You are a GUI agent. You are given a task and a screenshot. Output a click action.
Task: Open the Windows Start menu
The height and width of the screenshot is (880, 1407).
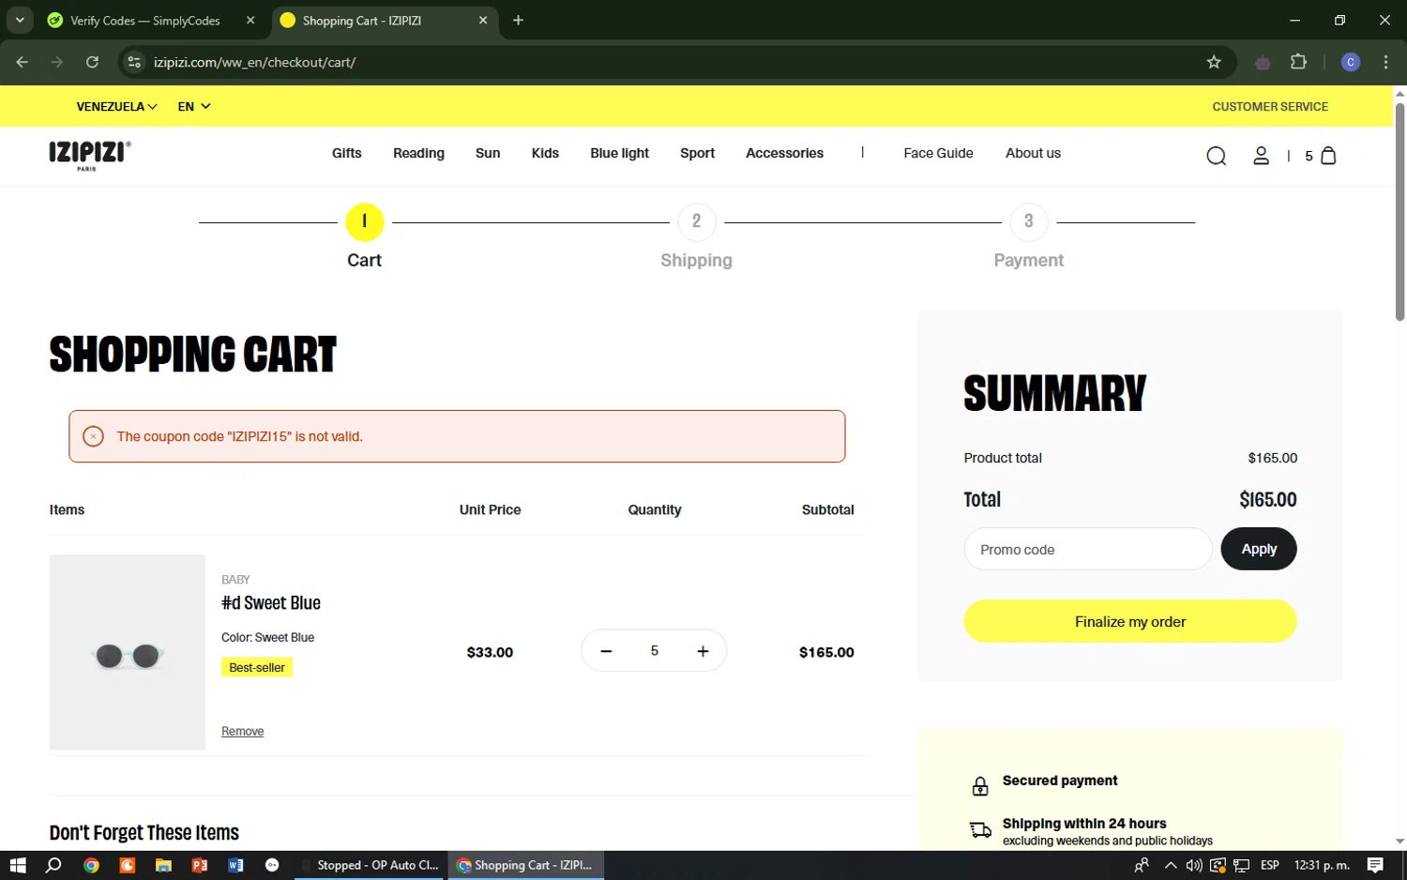point(17,865)
